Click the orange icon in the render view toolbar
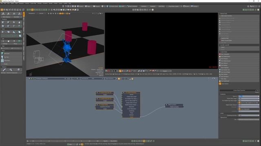 [120, 71]
